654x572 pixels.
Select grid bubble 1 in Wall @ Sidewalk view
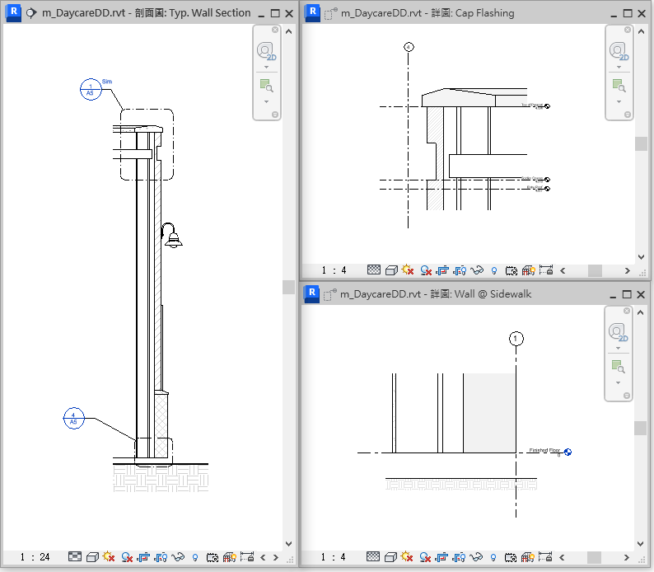tap(516, 339)
